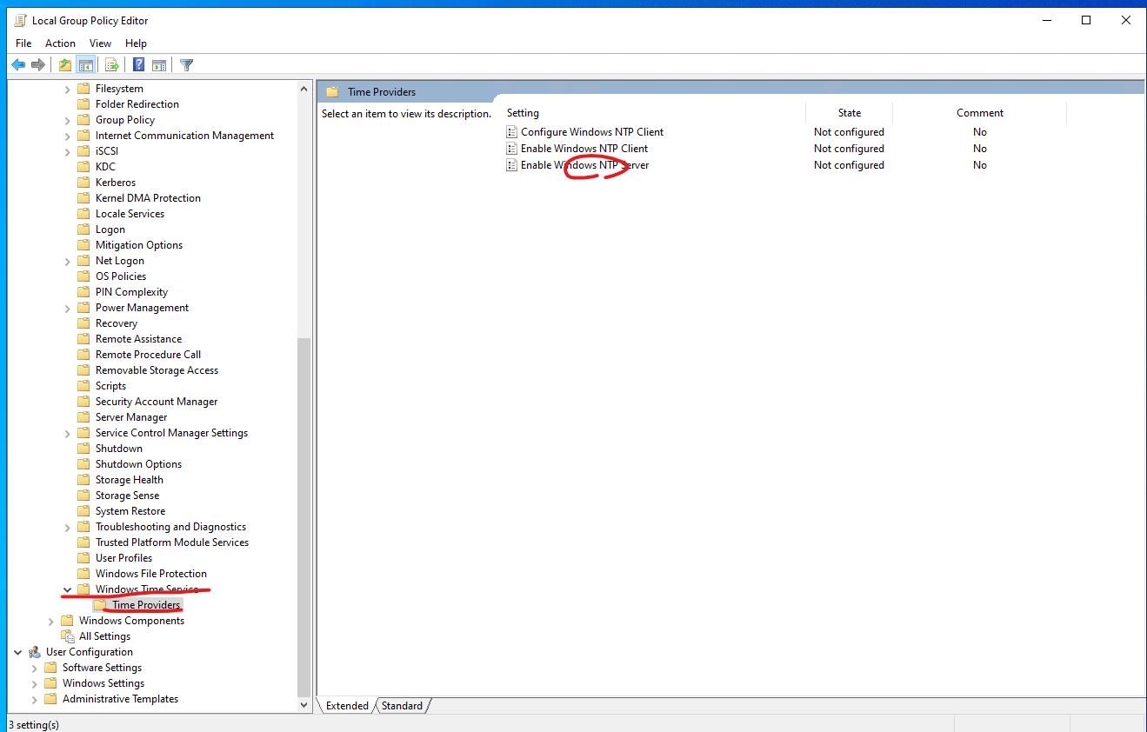Click the Kerberos folder icon

click(83, 183)
